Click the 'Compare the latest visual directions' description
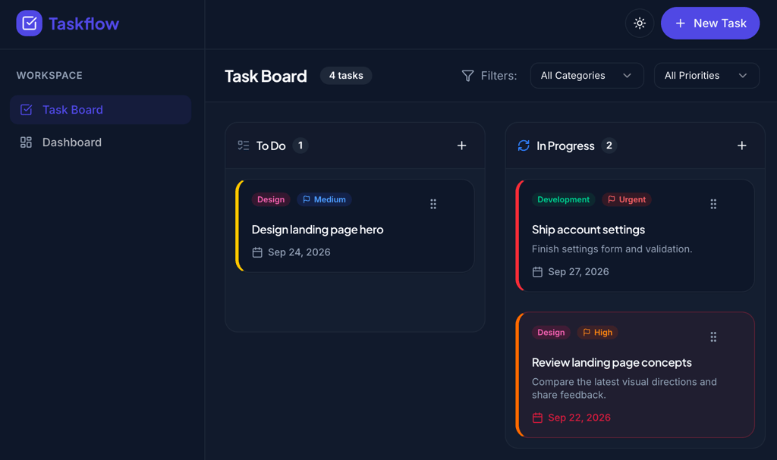This screenshot has height=460, width=777. (x=624, y=388)
